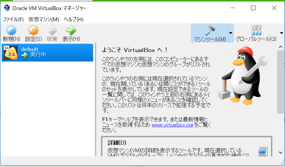This screenshot has height=167, width=285.
Task: Click the welcome pane scroll up arrow
Action: click(x=281, y=47)
